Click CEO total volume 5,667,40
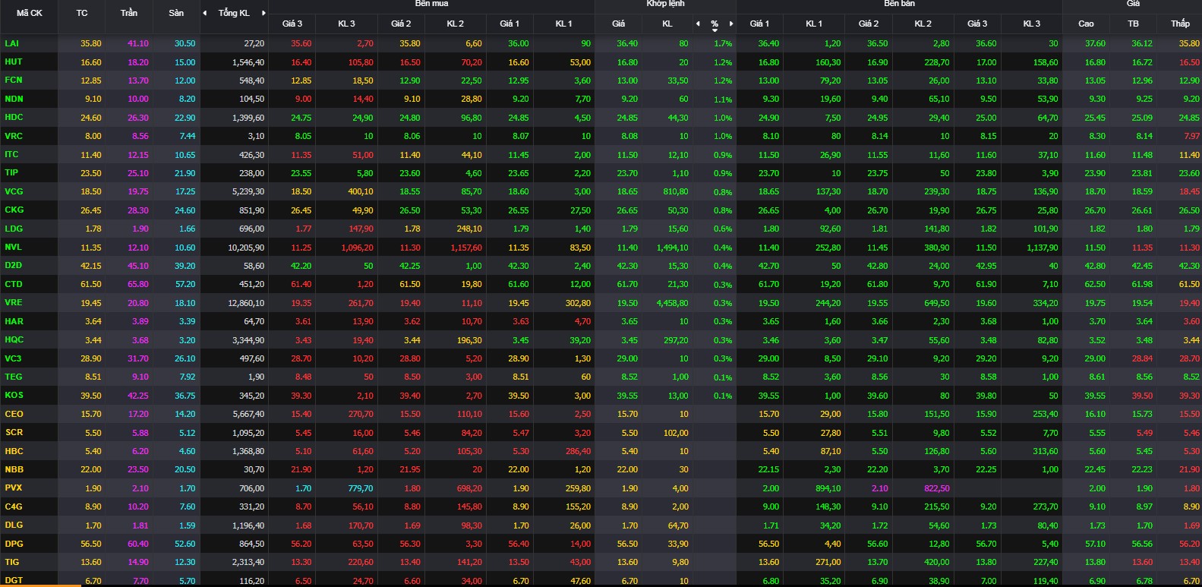The width and height of the screenshot is (1202, 587). pyautogui.click(x=248, y=415)
